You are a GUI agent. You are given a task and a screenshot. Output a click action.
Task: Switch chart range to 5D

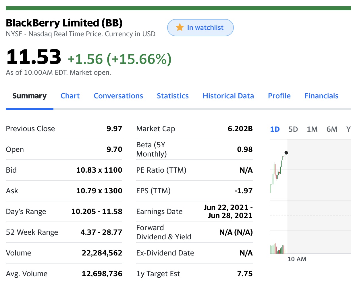(293, 129)
